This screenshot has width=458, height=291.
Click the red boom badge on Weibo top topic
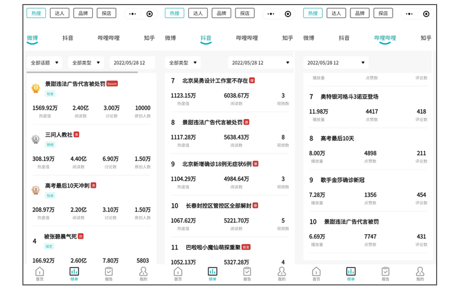coord(112,84)
